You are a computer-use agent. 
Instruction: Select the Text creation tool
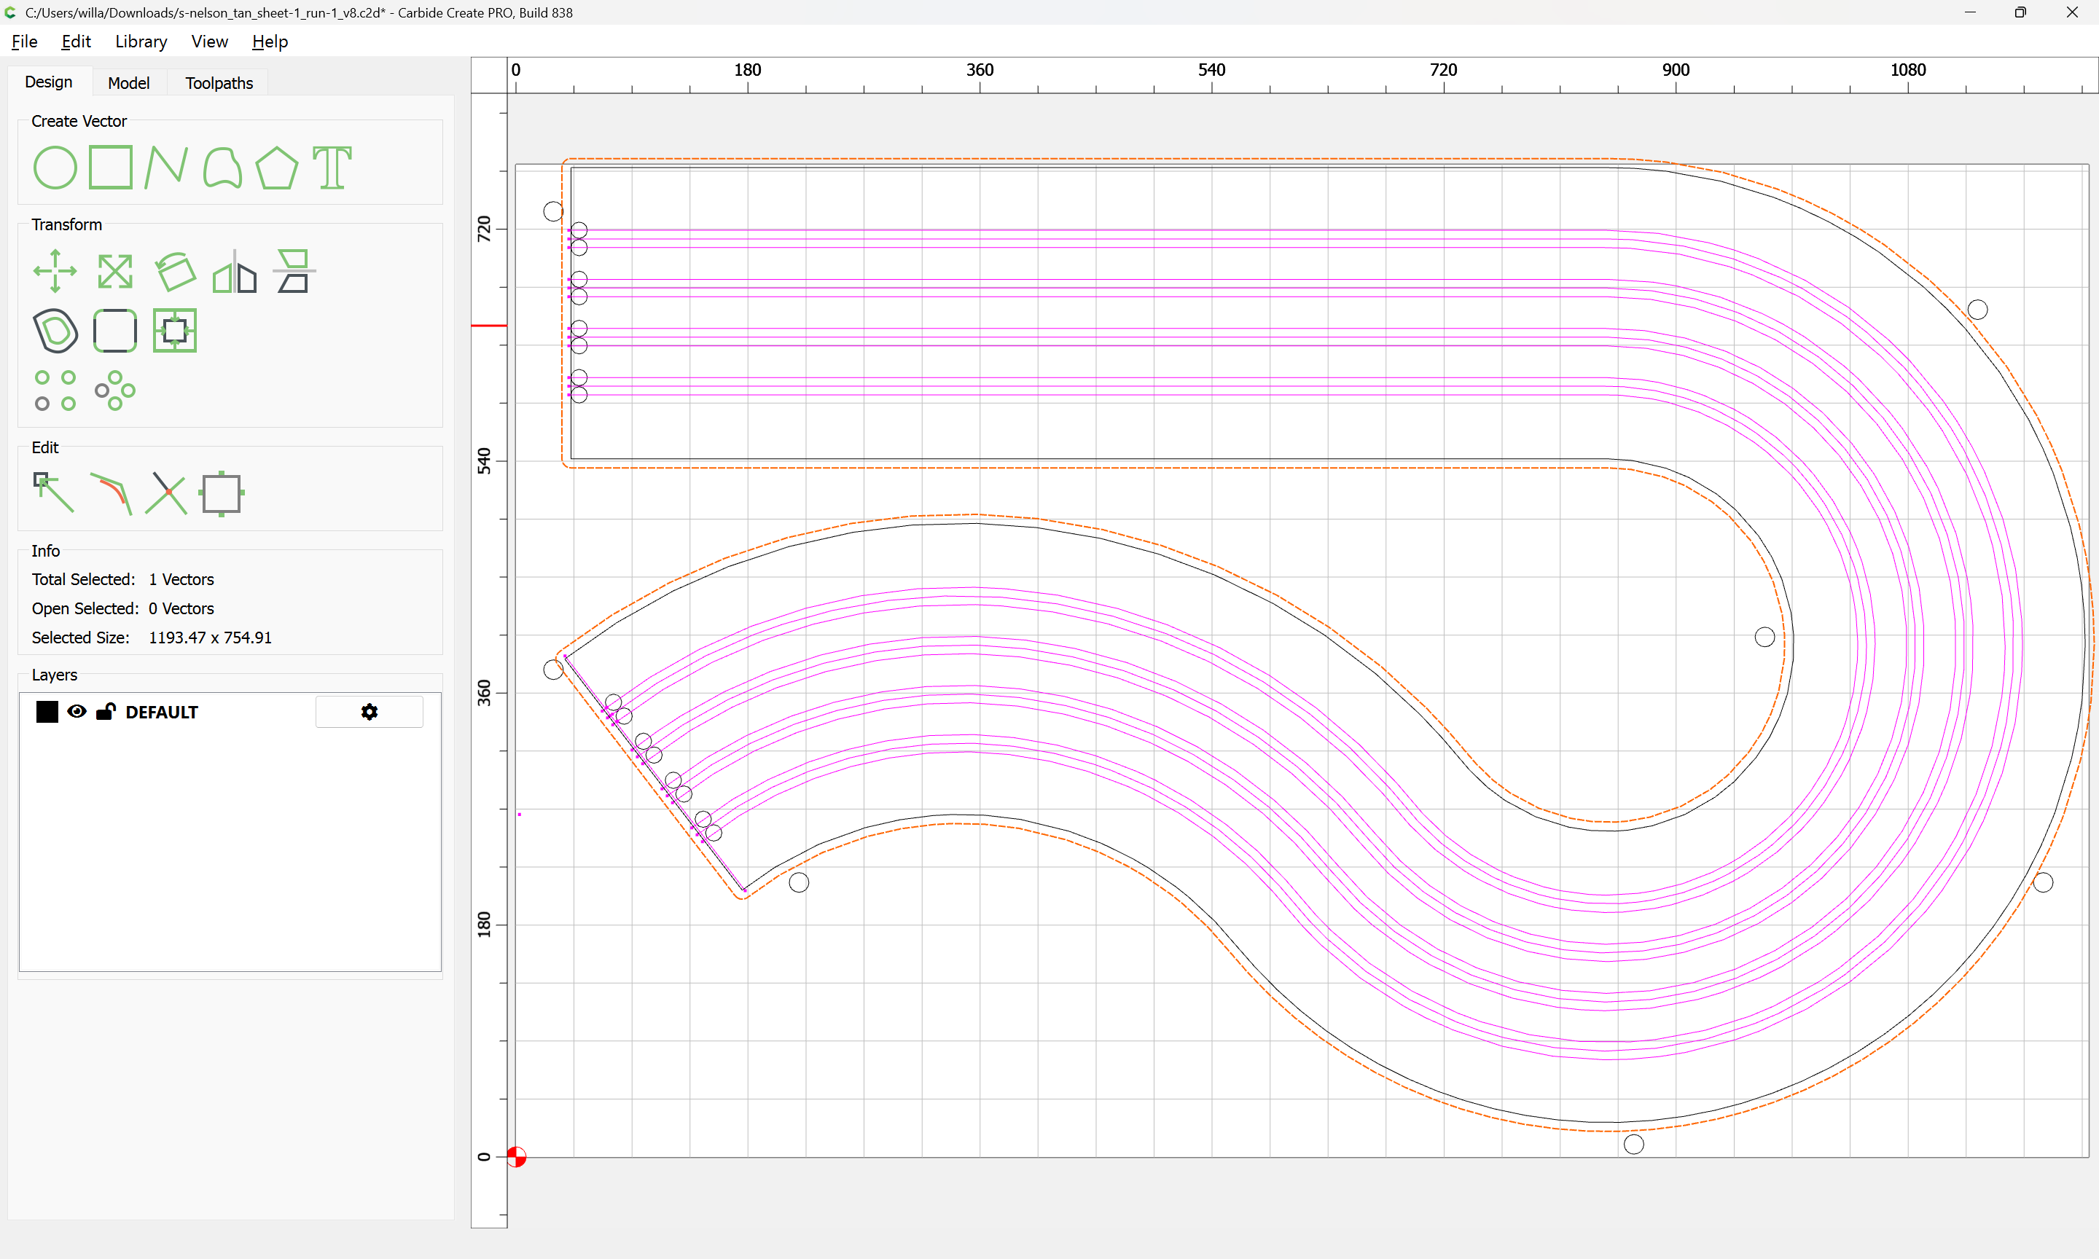coord(332,167)
